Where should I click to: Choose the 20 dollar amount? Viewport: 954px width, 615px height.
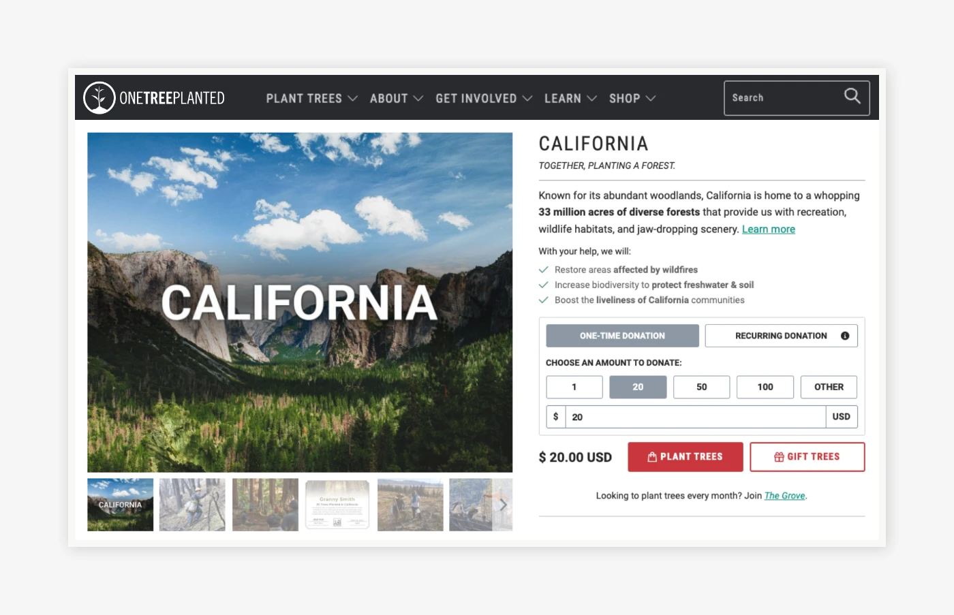(638, 387)
